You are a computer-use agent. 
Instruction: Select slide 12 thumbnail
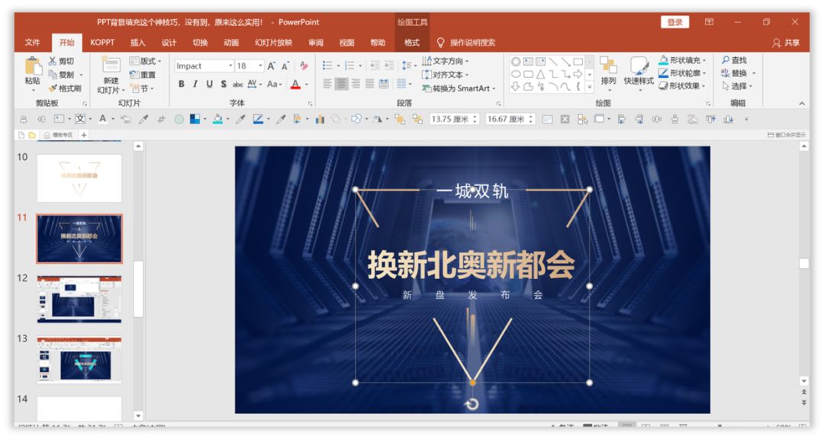pyautogui.click(x=79, y=299)
